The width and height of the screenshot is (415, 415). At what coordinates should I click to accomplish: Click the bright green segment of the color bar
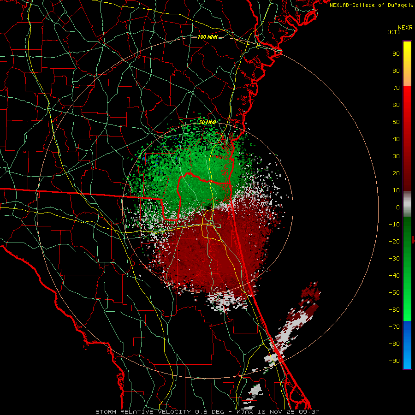coord(407,269)
